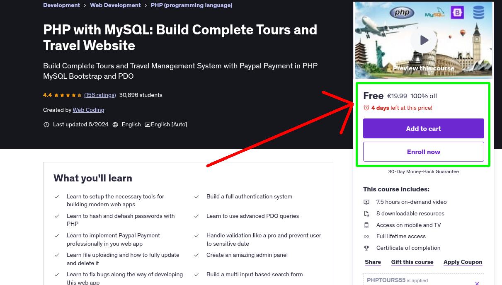Click Learn to hash and dehash passwords item

tap(121, 220)
